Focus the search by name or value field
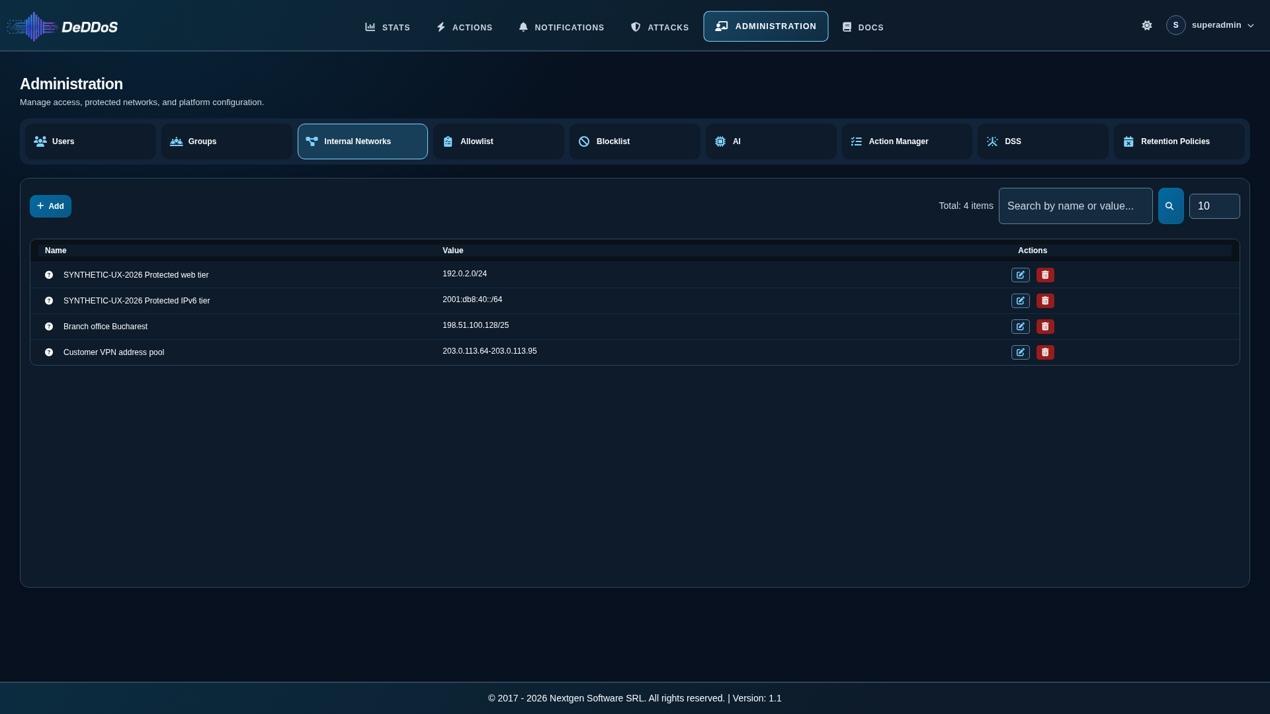This screenshot has width=1270, height=714. pyautogui.click(x=1076, y=206)
